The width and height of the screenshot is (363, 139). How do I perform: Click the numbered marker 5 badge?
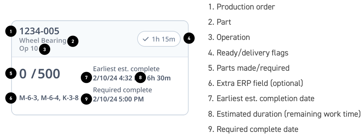pos(11,73)
